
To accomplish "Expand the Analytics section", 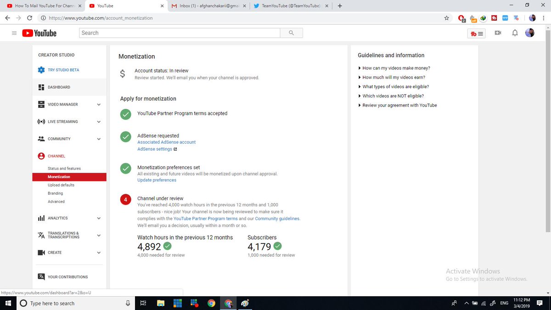I will tap(99, 218).
